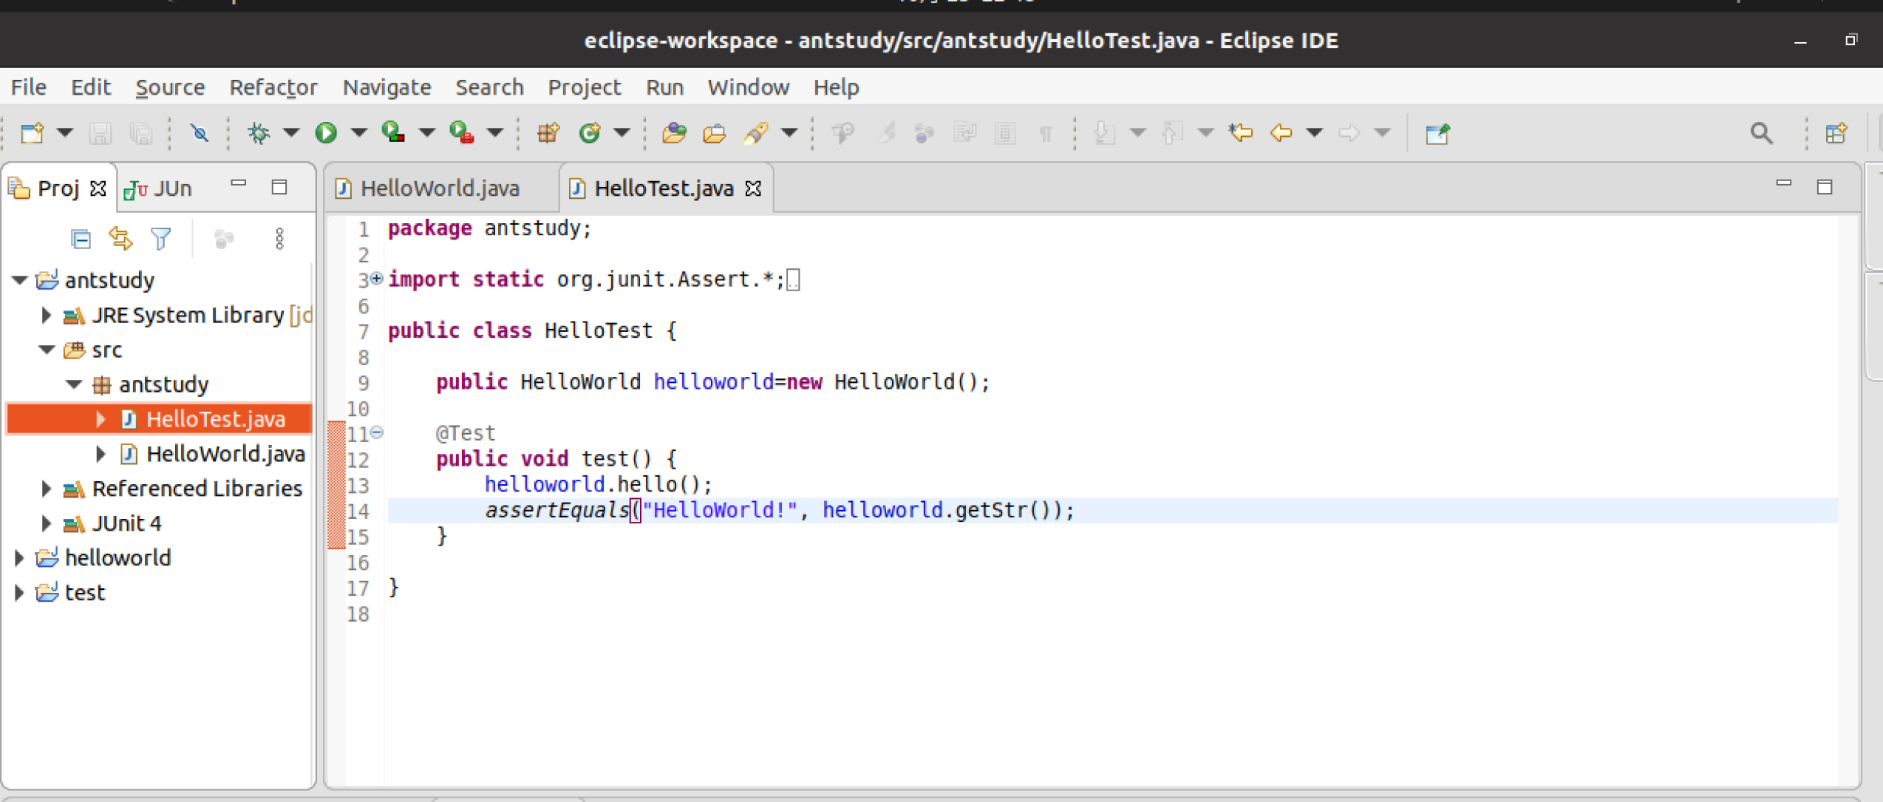Click the magnifier Quick Access search icon
Viewport: 1883px width, 802px height.
click(x=1762, y=133)
